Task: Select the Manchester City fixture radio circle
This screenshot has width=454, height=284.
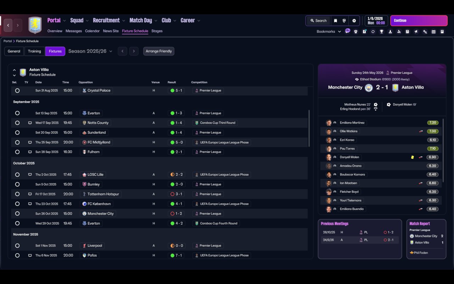Action: (x=17, y=214)
